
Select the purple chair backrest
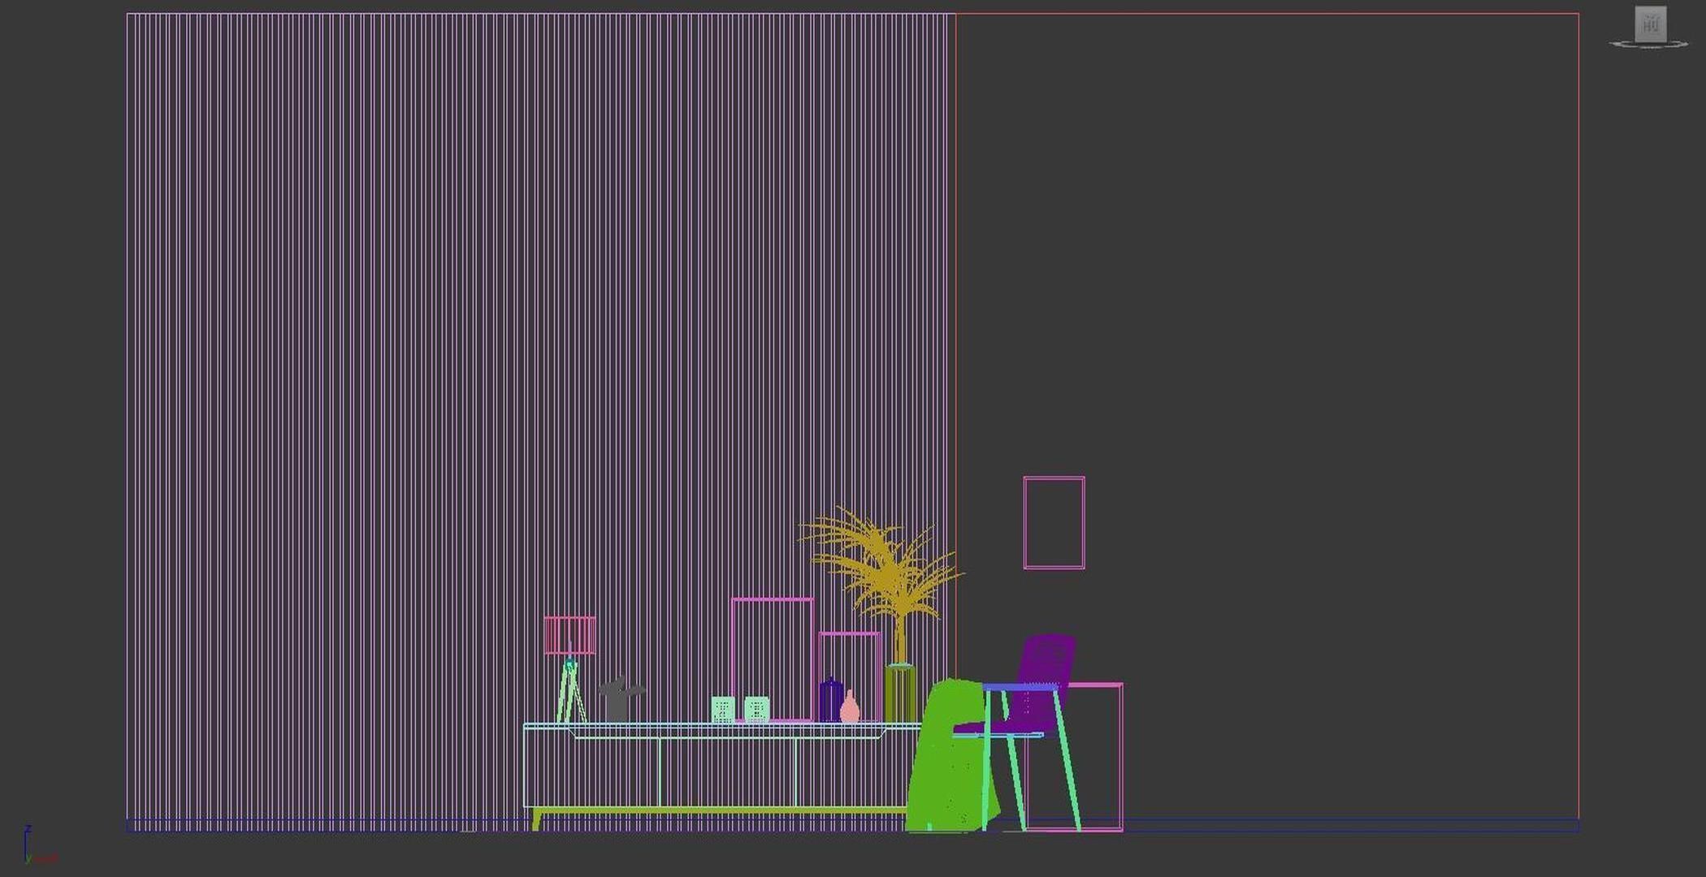coord(1048,658)
